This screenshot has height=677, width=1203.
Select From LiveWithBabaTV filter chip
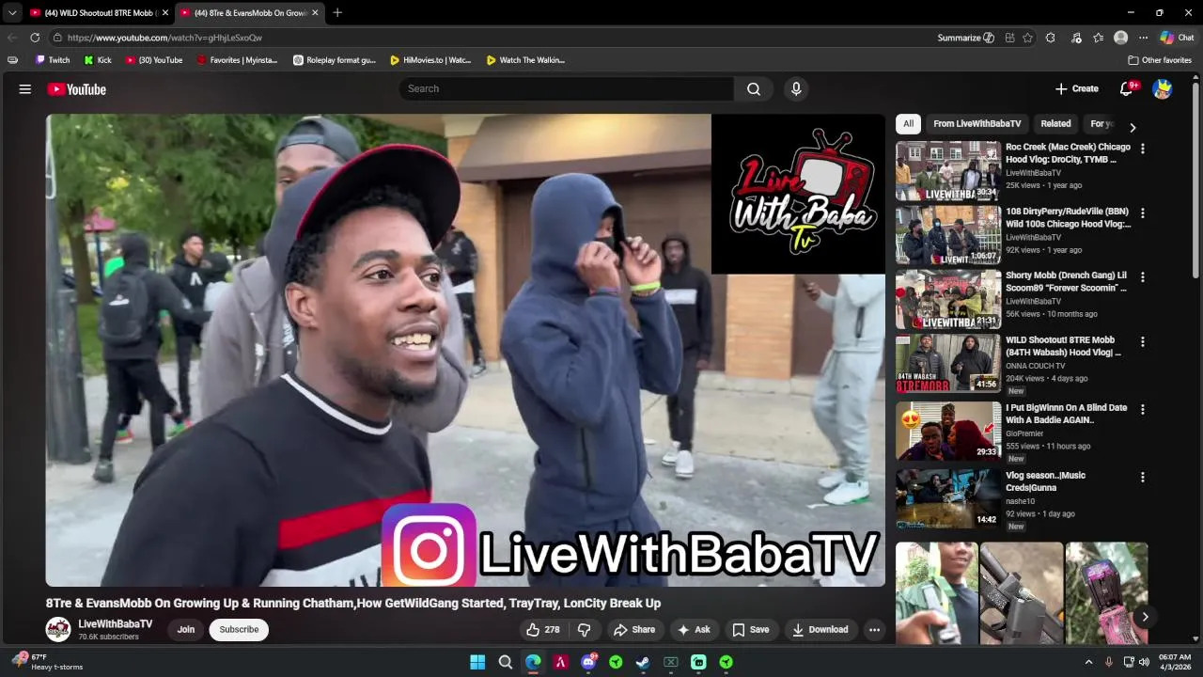coord(976,124)
